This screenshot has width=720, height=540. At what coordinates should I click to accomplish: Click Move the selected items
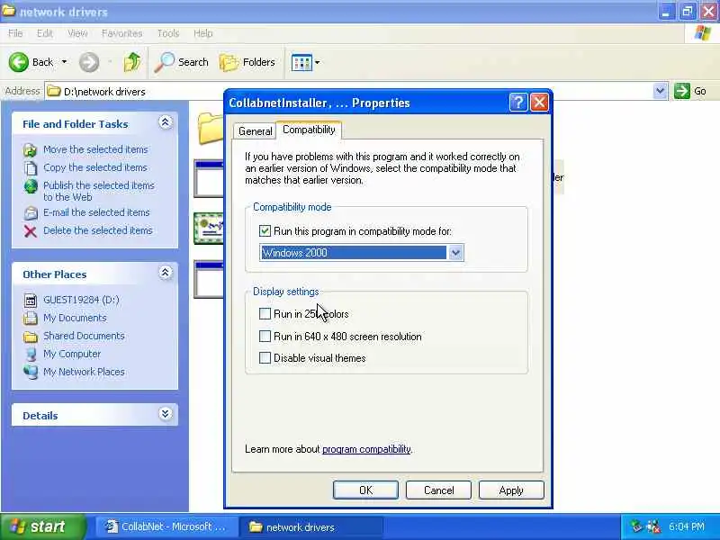[x=95, y=149]
